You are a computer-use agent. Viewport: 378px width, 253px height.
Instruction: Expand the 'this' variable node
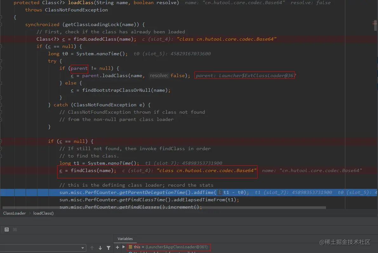124,247
